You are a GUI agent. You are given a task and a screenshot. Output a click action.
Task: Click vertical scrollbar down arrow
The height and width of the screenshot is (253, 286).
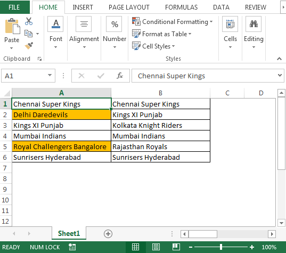click(281, 223)
